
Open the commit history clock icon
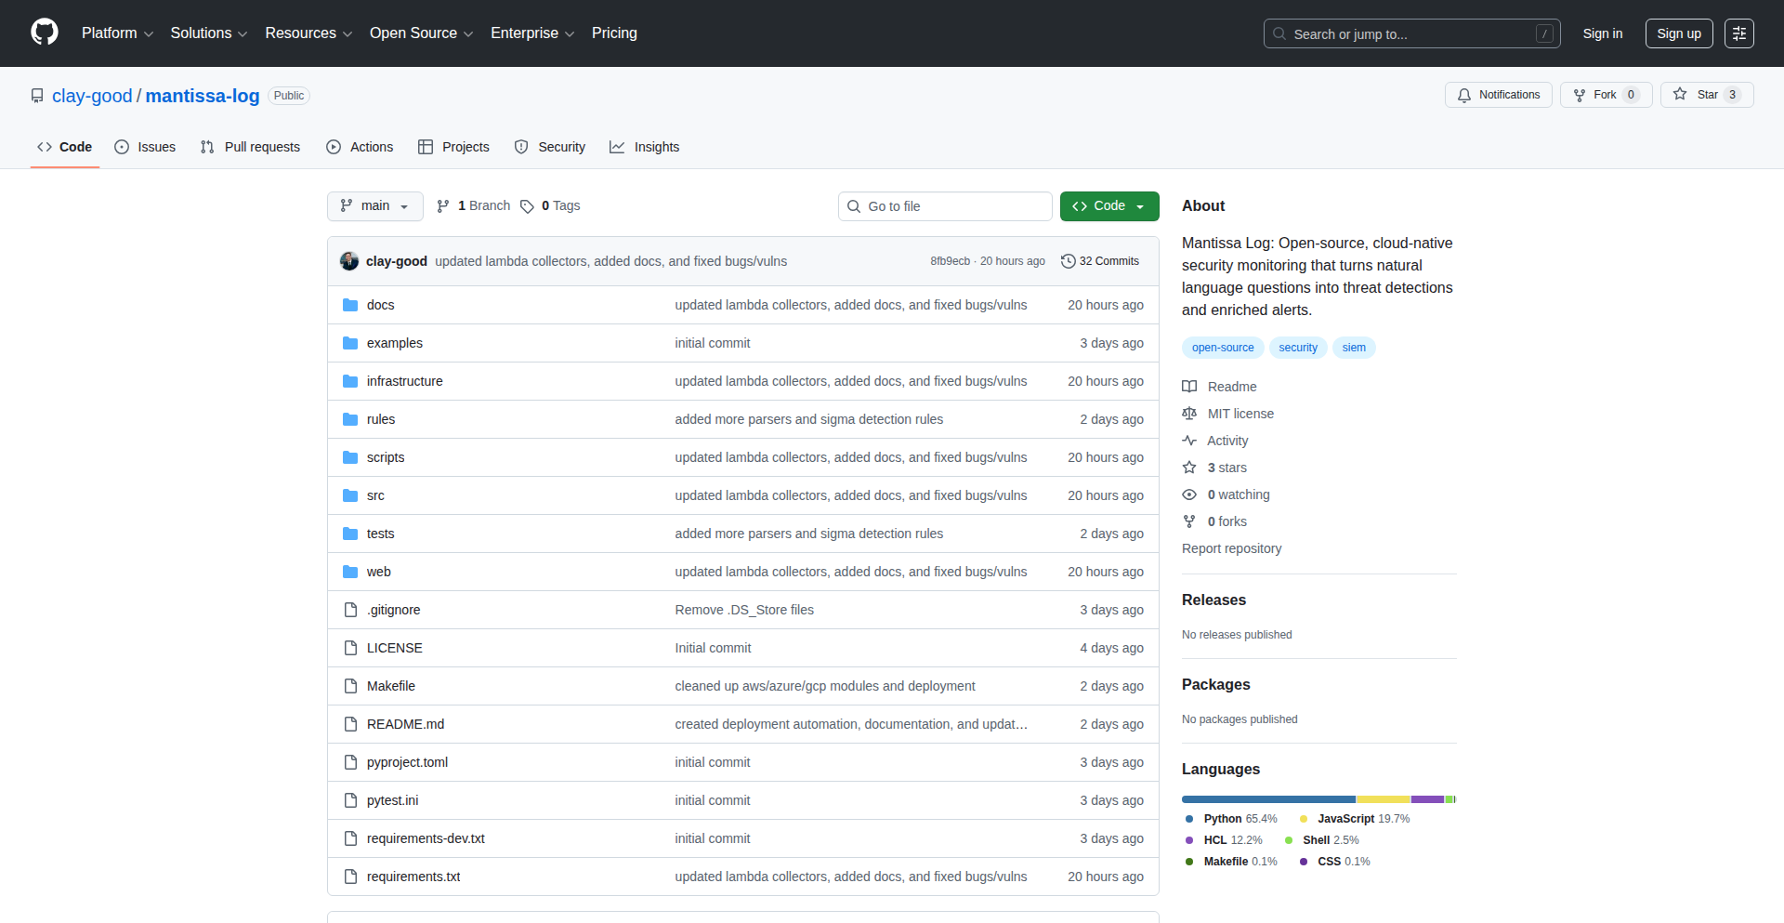click(x=1069, y=261)
